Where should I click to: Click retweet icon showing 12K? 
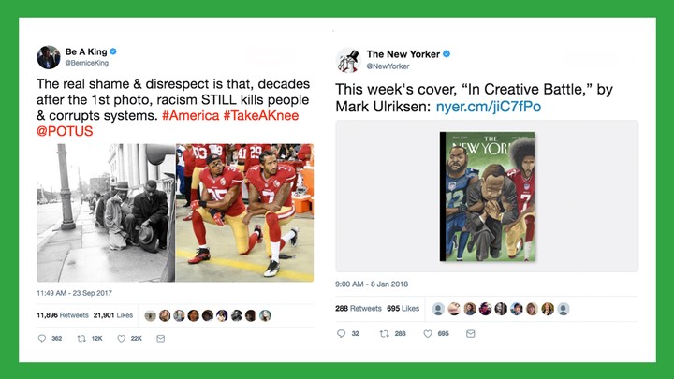[81, 339]
